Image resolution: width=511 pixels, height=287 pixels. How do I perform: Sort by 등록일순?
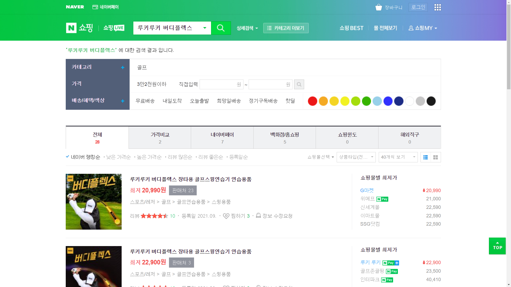[x=238, y=157]
